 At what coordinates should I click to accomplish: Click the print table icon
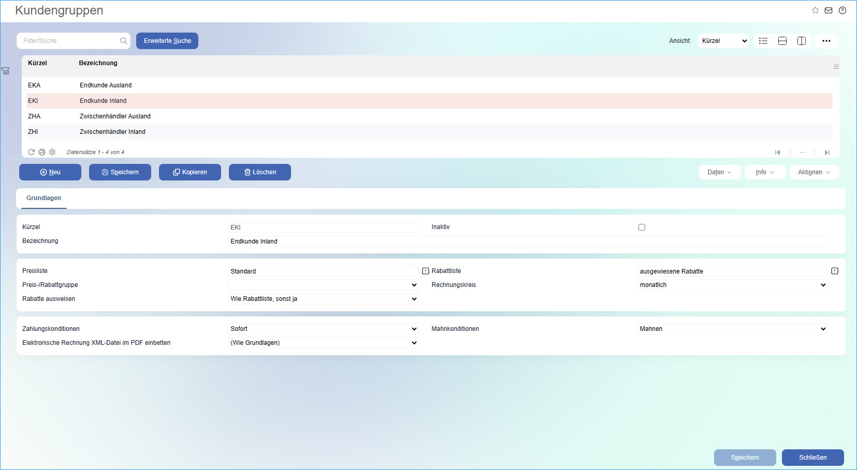click(x=42, y=152)
